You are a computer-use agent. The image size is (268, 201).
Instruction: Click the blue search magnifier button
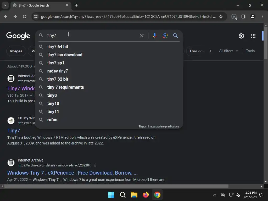[175, 36]
